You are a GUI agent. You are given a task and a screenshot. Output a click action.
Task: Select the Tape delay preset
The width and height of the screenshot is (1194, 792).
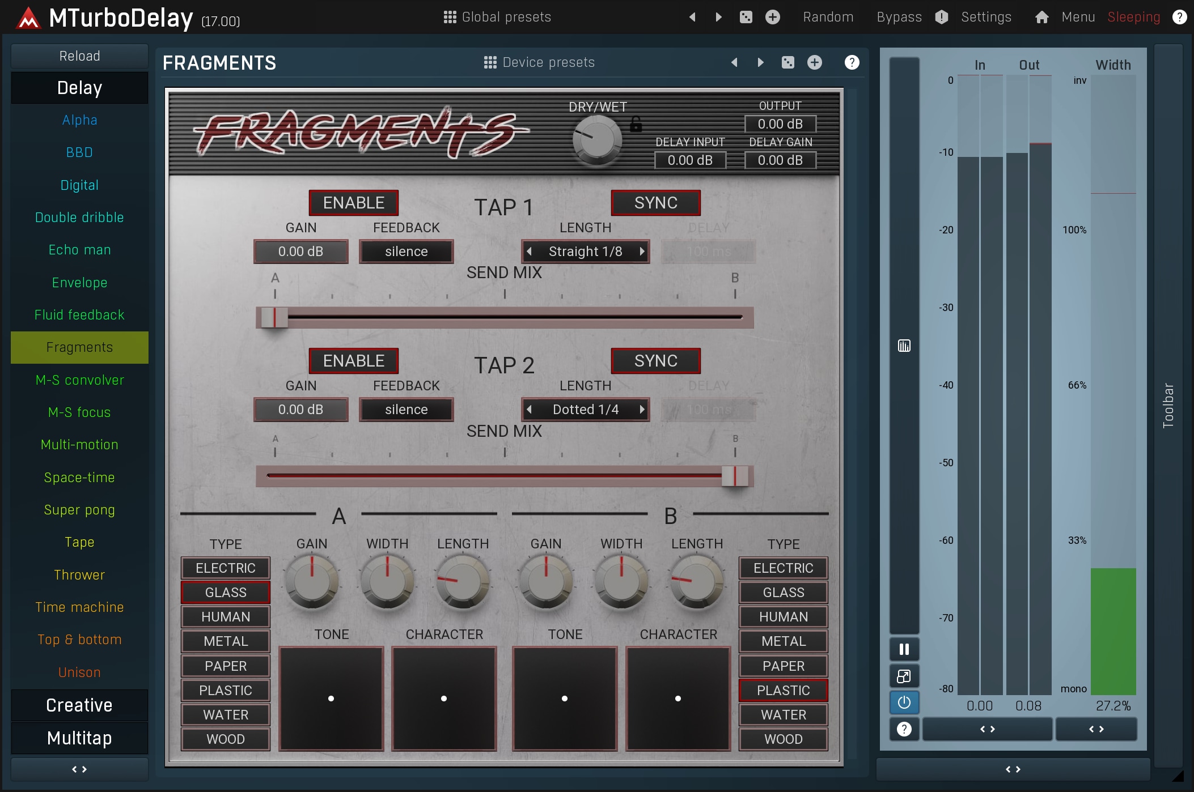point(79,542)
